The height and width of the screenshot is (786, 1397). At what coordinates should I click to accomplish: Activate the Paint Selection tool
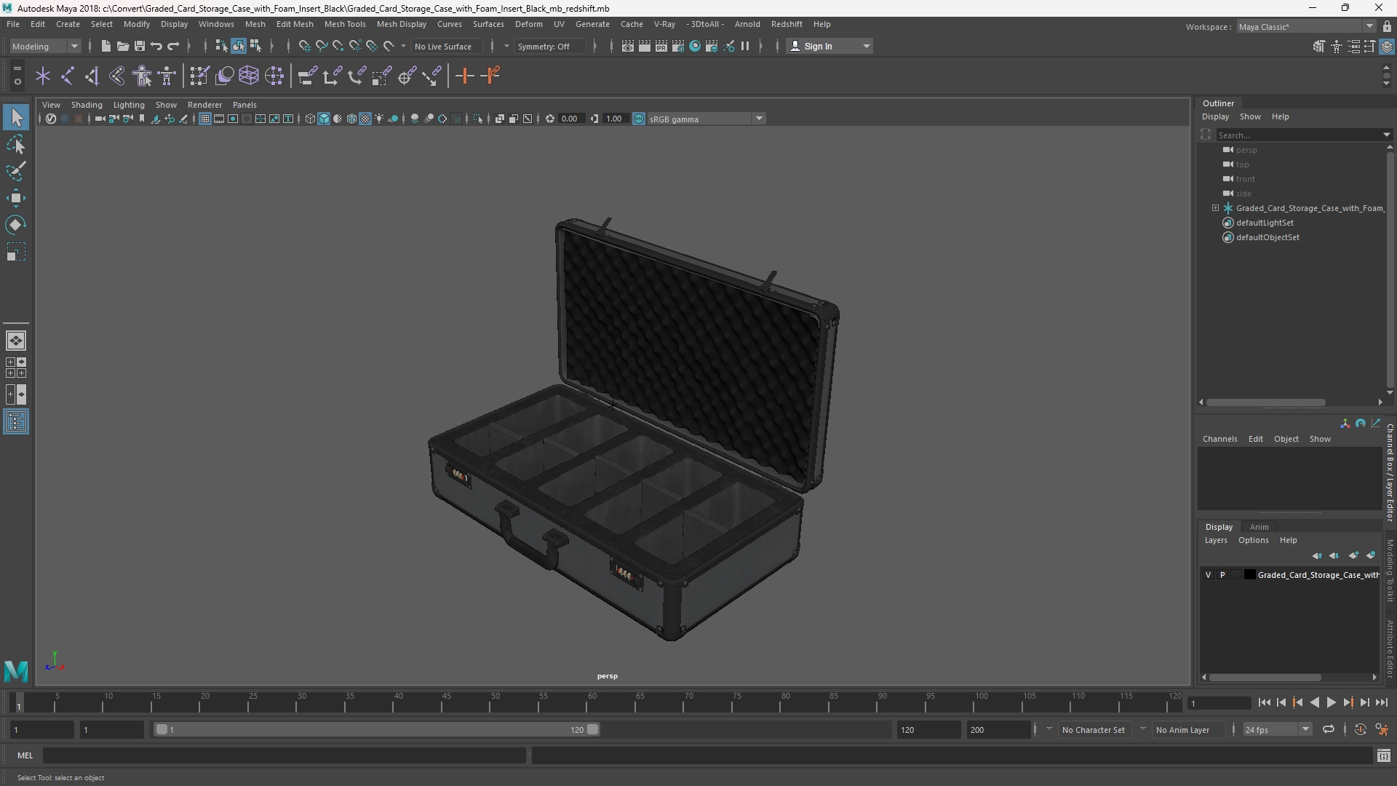tap(16, 172)
